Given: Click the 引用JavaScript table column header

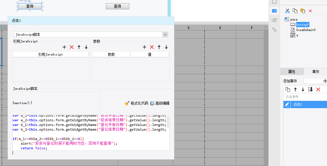Looking at the screenshot, I should 51,54.
